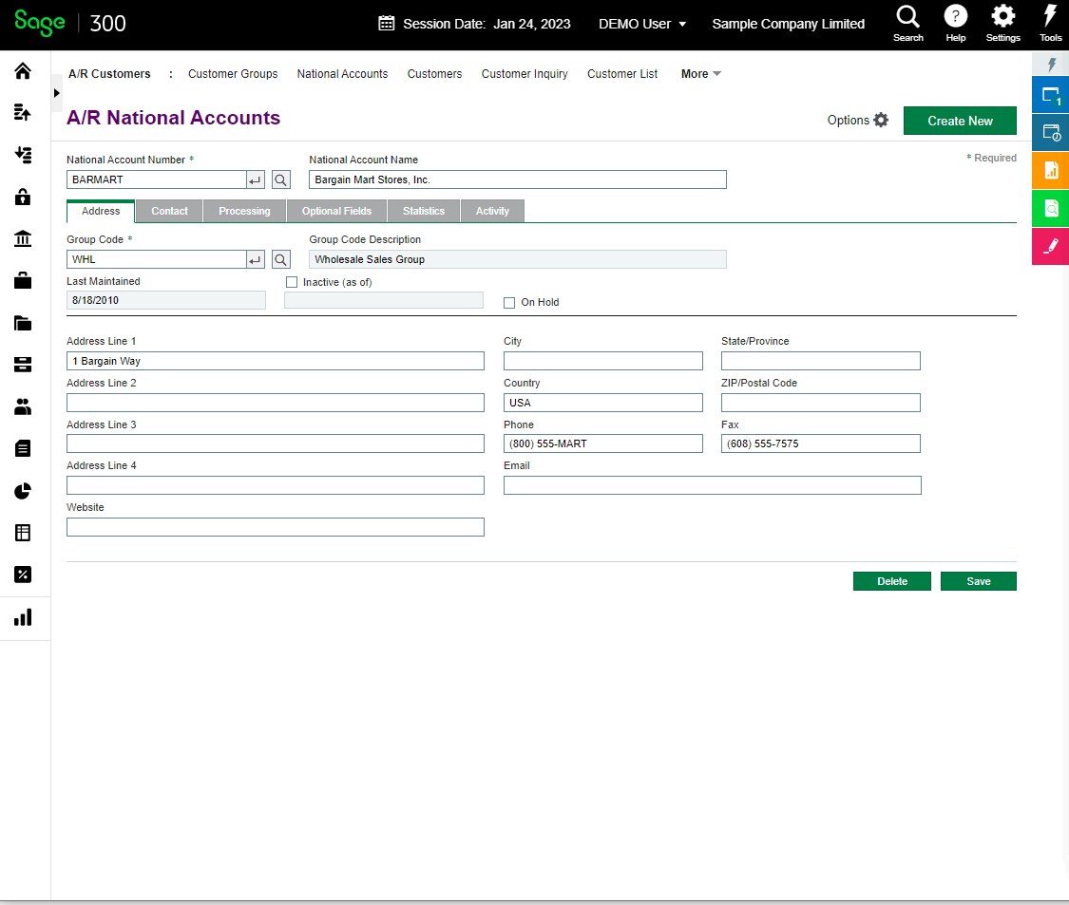The height and width of the screenshot is (905, 1069).
Task: Check the Inactive (as of) checkbox
Action: (292, 282)
